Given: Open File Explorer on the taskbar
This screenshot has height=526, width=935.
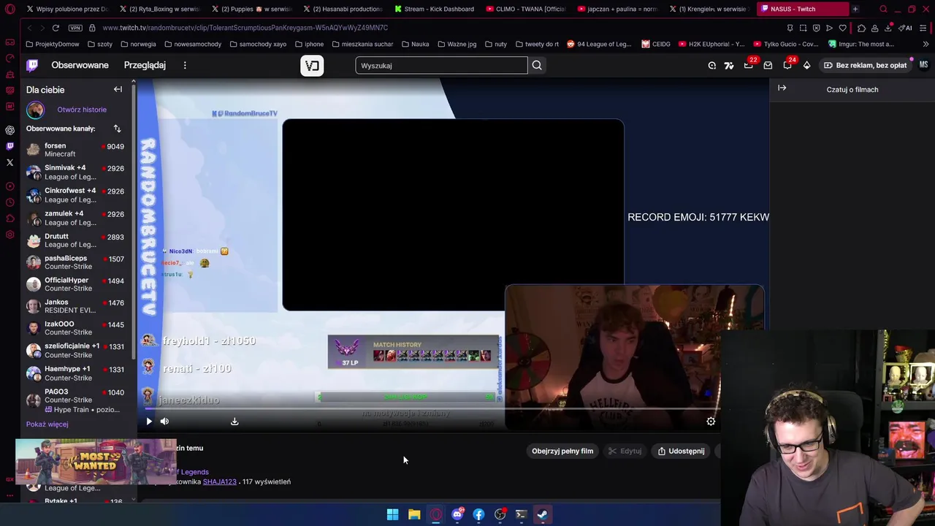Looking at the screenshot, I should (x=414, y=514).
